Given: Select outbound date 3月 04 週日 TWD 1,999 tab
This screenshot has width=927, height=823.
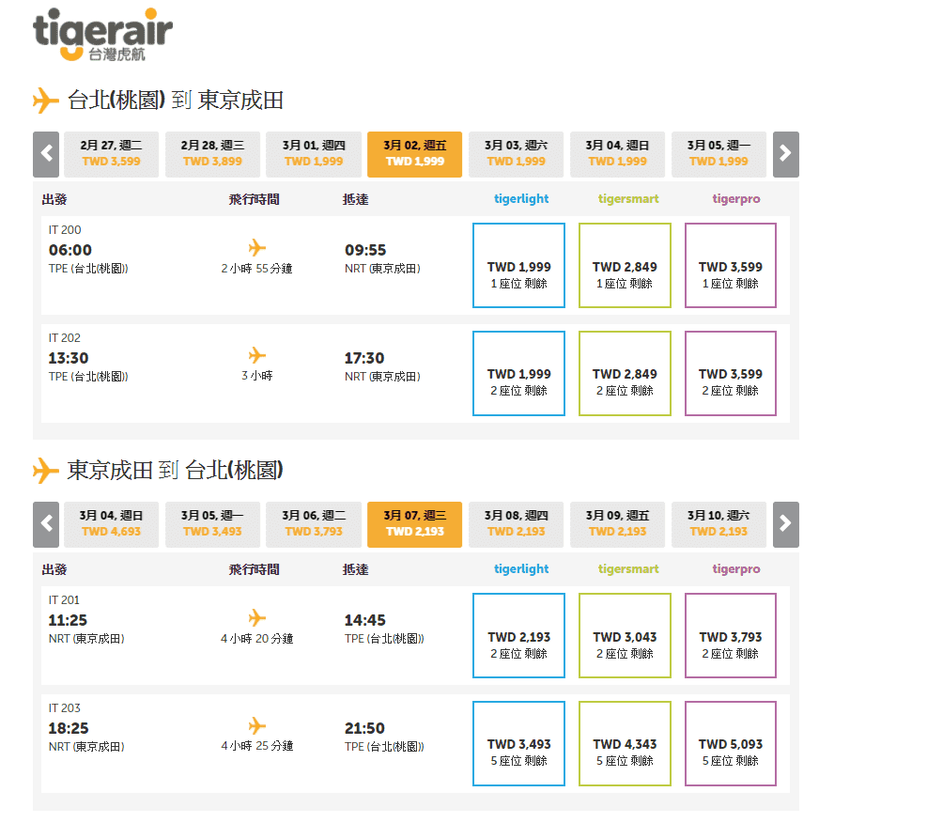Looking at the screenshot, I should coord(618,154).
